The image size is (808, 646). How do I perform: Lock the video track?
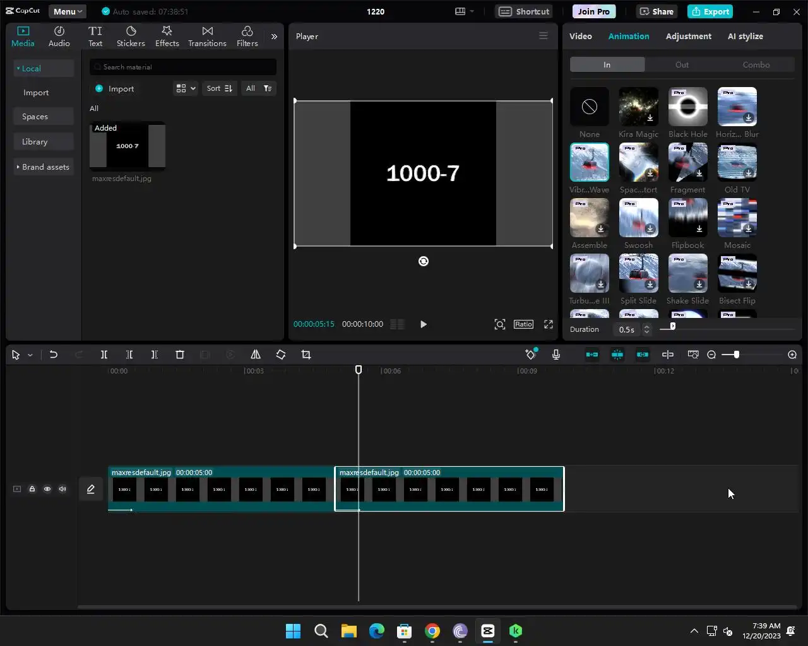tap(32, 489)
